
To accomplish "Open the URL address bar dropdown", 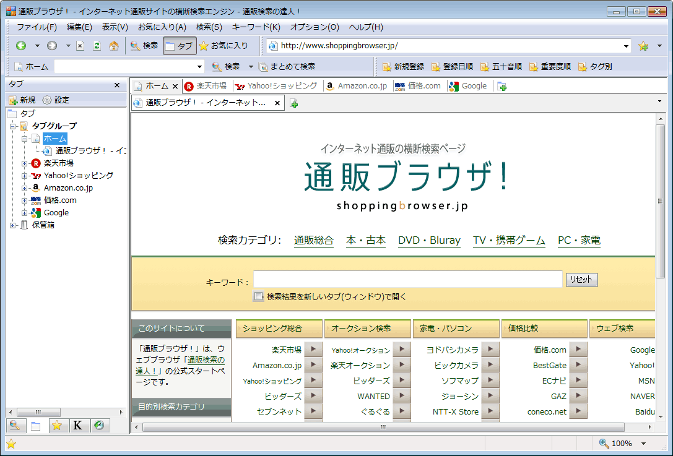I will point(626,46).
